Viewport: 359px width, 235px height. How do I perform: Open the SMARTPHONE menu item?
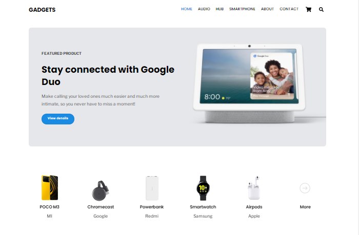(242, 9)
